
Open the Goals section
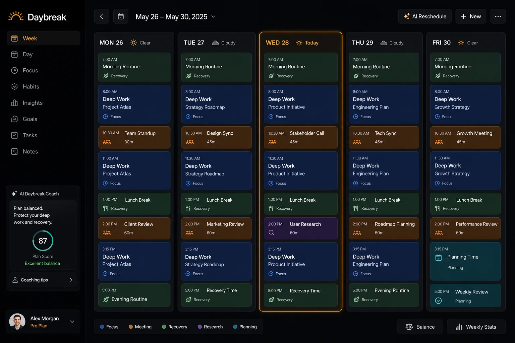click(44, 119)
